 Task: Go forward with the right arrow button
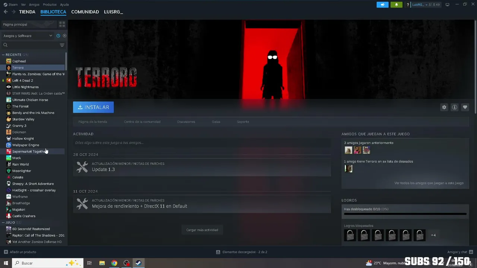point(13,12)
